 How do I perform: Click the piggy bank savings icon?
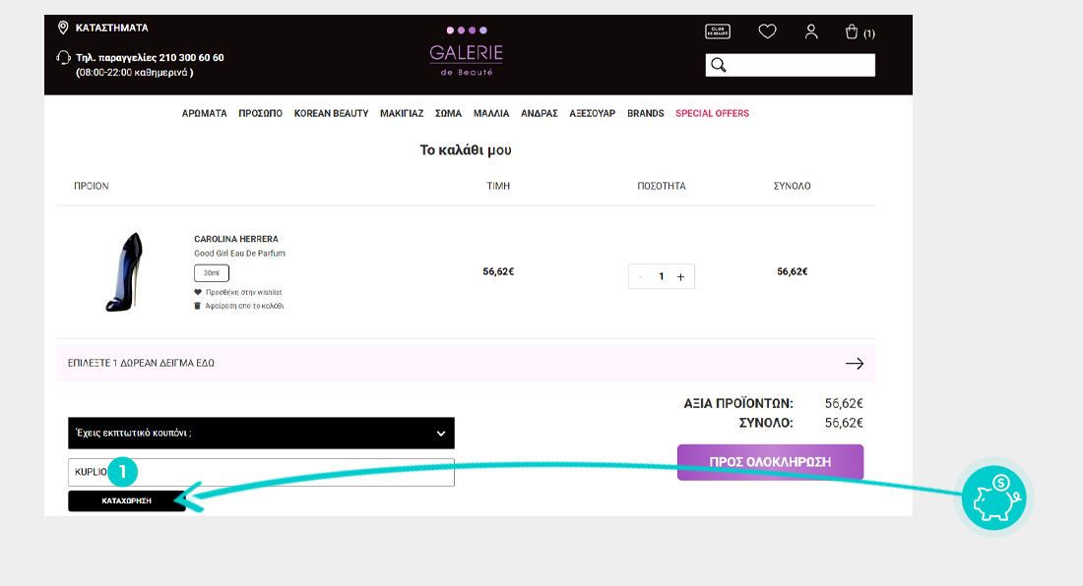[994, 497]
